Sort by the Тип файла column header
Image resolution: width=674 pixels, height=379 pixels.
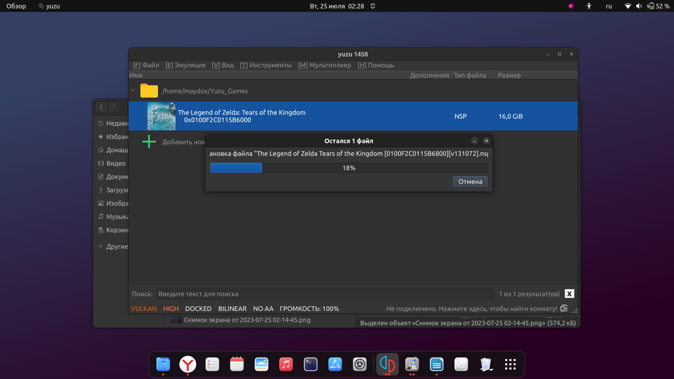(x=474, y=75)
